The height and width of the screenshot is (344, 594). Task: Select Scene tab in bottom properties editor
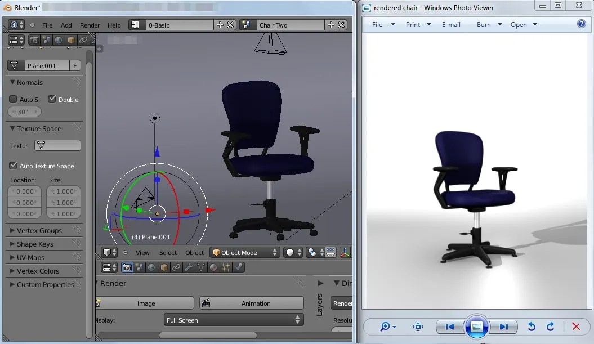(x=140, y=267)
